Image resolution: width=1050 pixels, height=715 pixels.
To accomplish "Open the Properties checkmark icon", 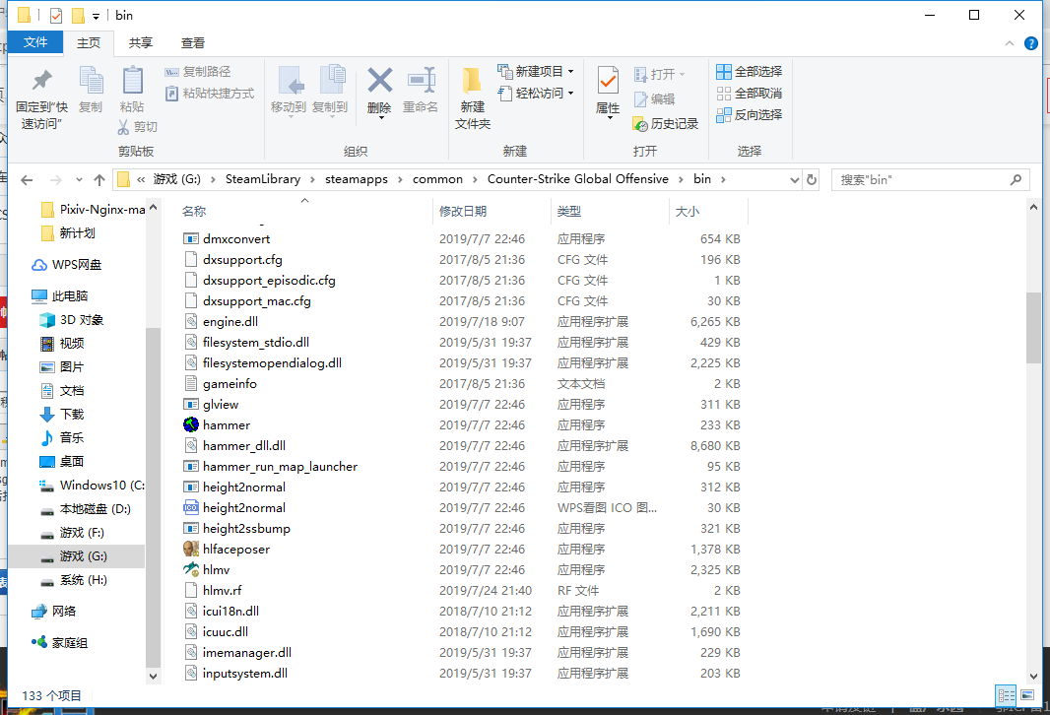I will pyautogui.click(x=608, y=81).
